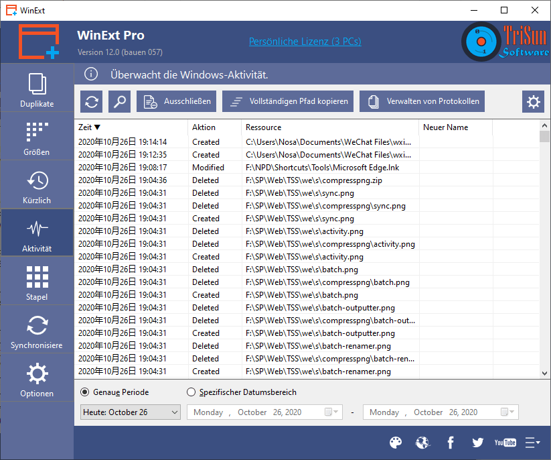This screenshot has width=551, height=460.
Task: Open the color theme palette icon
Action: 396,443
